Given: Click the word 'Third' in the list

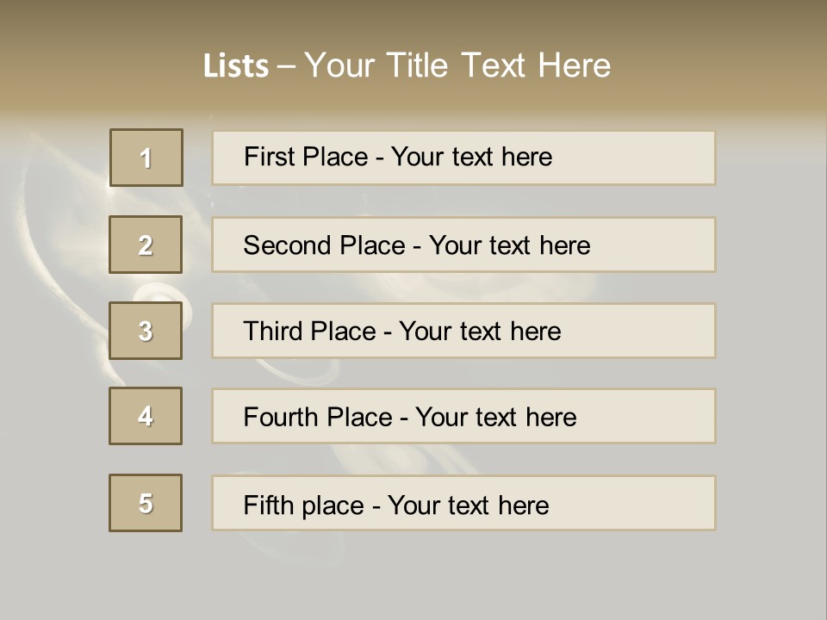Looking at the screenshot, I should 272,331.
